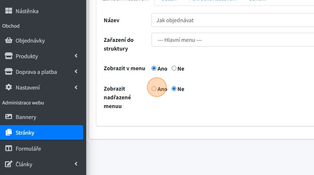314x175 pixels.
Task: Open the Zařazení do struktury dropdown
Action: 233,40
